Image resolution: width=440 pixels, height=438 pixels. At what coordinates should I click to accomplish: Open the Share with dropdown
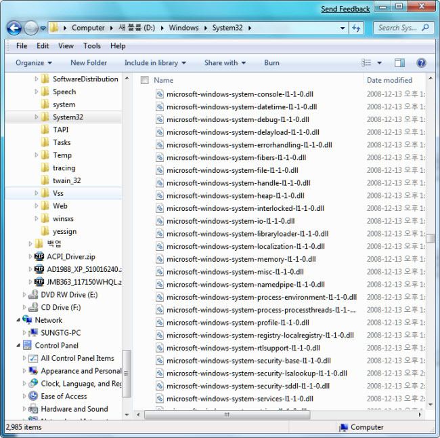point(225,62)
